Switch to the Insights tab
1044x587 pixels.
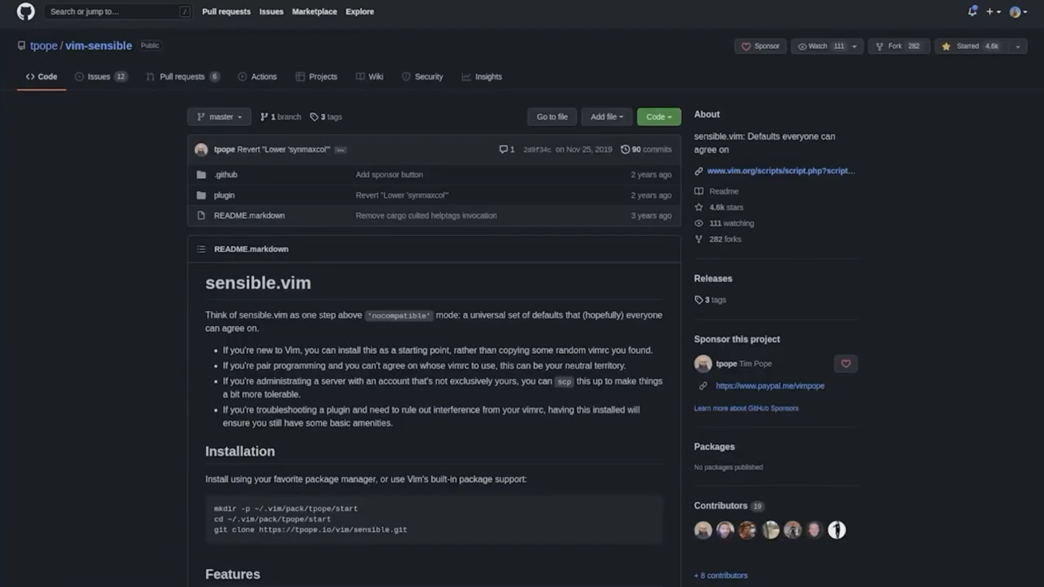[x=482, y=77]
